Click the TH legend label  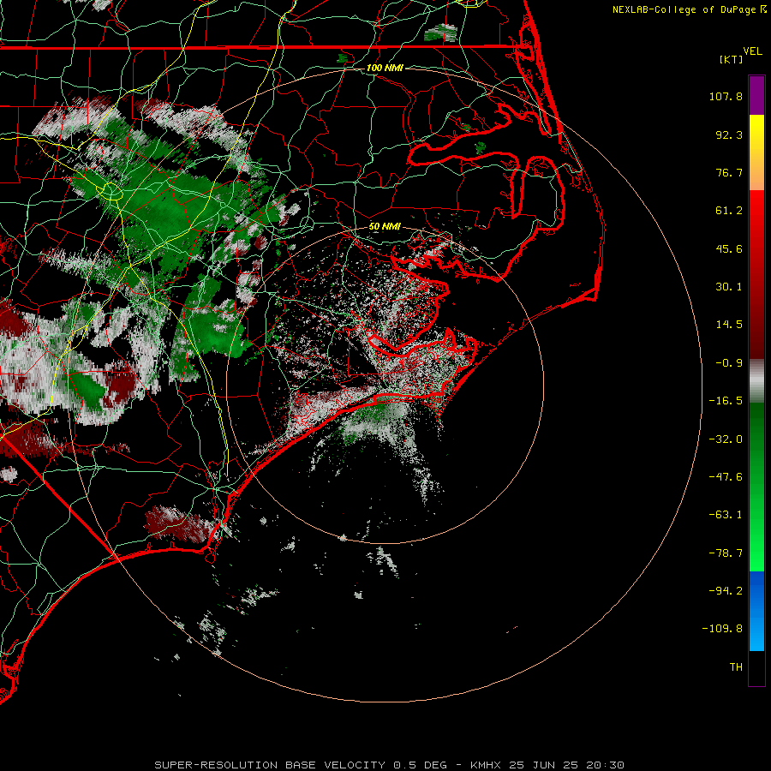click(736, 666)
